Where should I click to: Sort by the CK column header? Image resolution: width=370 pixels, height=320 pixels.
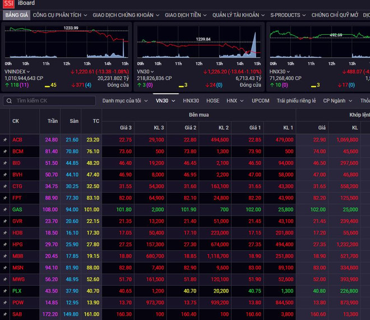pyautogui.click(x=16, y=121)
